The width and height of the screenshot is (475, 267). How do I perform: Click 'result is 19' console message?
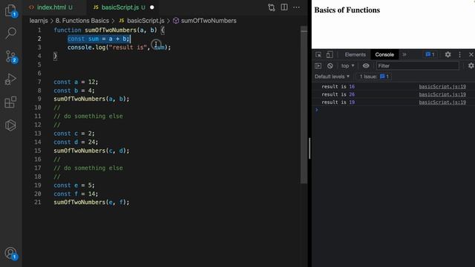[x=338, y=102]
